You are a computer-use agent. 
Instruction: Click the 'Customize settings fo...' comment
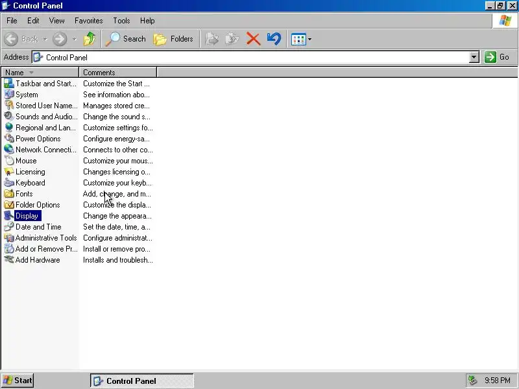coord(118,127)
